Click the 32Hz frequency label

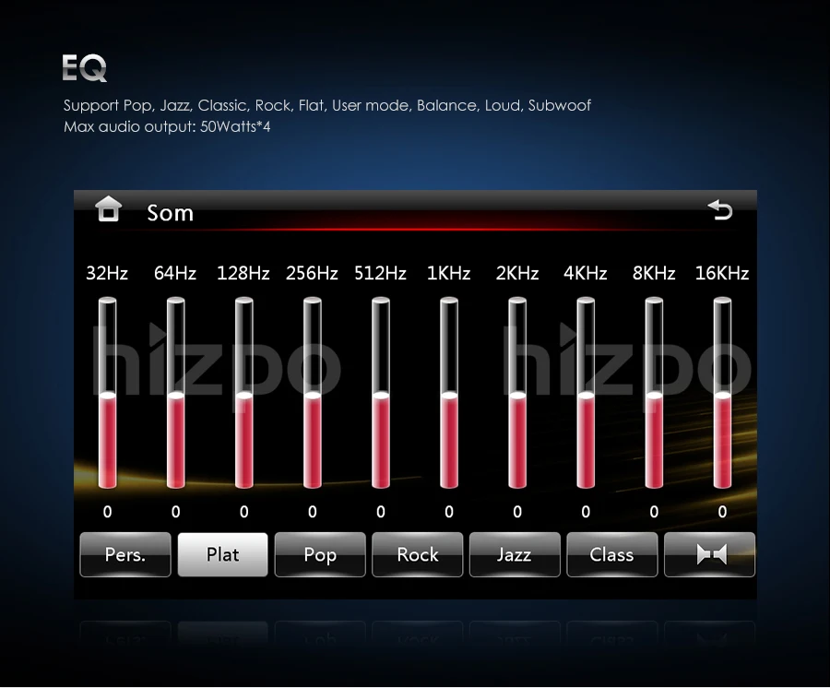point(107,273)
